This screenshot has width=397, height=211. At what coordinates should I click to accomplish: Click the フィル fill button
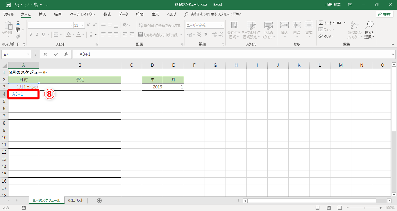[x=326, y=30]
